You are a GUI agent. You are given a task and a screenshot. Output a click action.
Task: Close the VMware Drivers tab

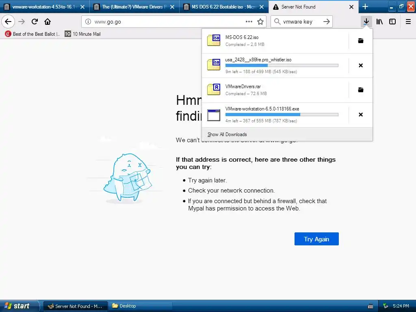[x=172, y=7]
